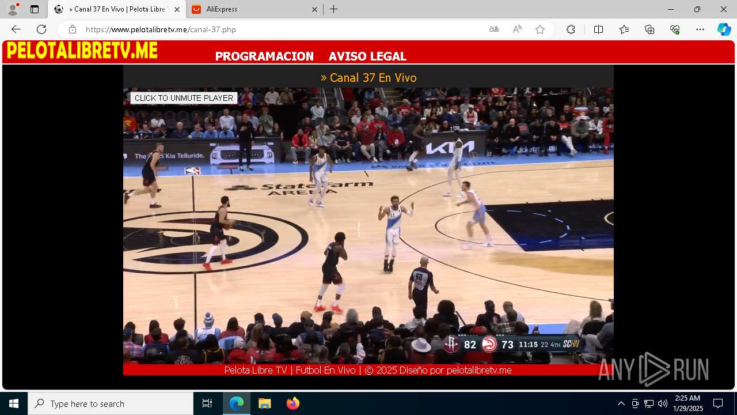The image size is (737, 415).
Task: View site information lock icon
Action: [x=72, y=29]
